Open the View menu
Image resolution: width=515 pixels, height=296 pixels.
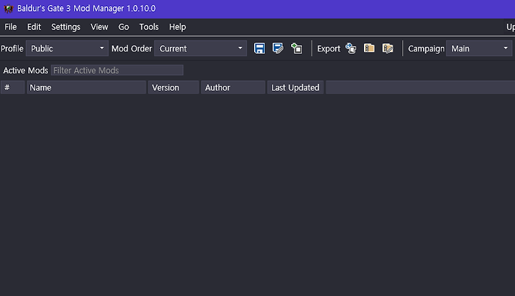99,27
